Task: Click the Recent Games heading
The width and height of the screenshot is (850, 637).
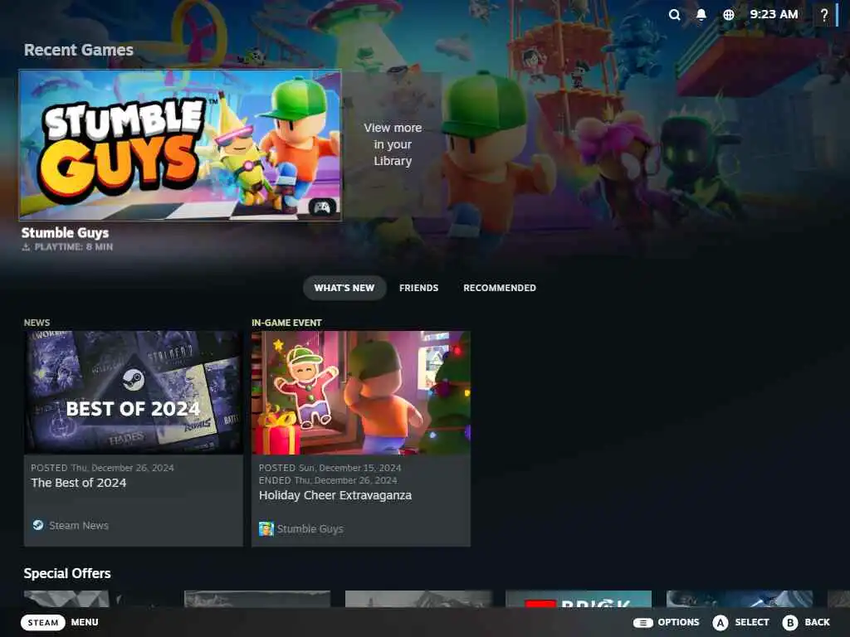Action: pos(79,50)
